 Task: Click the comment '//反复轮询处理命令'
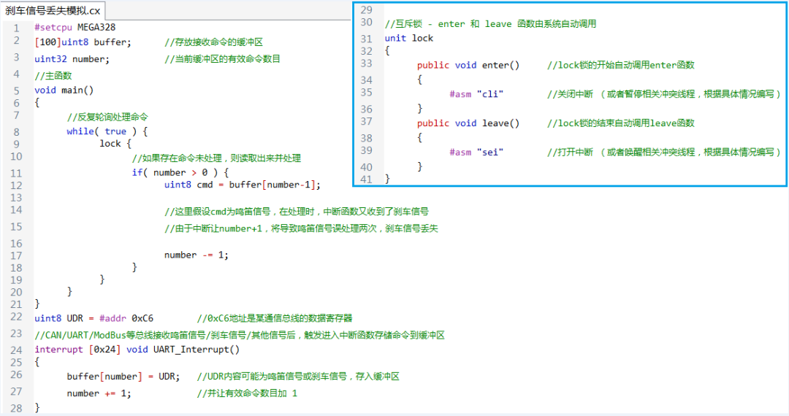pyautogui.click(x=107, y=117)
